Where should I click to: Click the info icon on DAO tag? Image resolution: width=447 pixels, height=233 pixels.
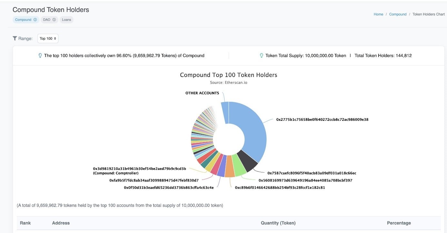(x=54, y=20)
